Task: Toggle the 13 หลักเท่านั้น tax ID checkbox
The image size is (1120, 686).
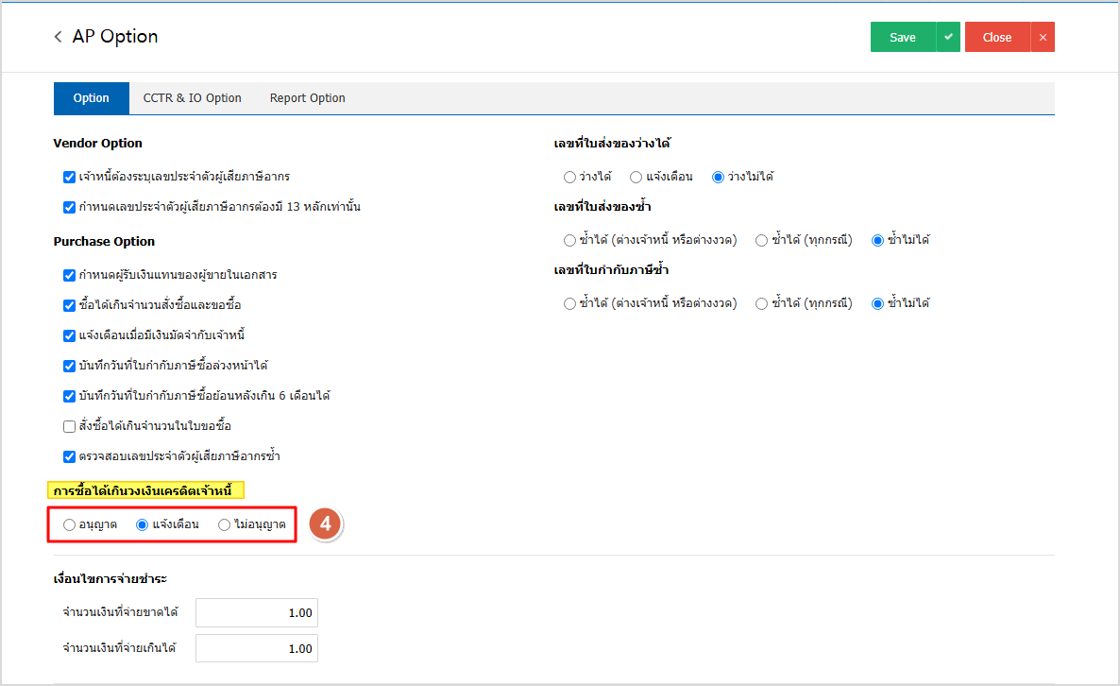Action: (x=69, y=207)
